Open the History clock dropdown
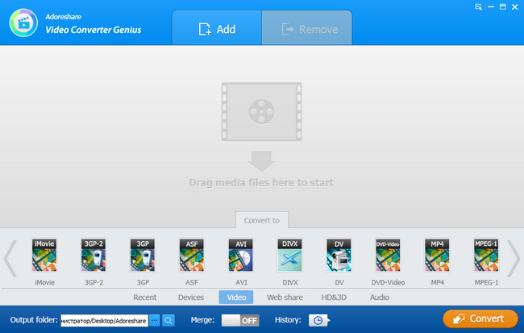The image size is (524, 333). [x=319, y=320]
